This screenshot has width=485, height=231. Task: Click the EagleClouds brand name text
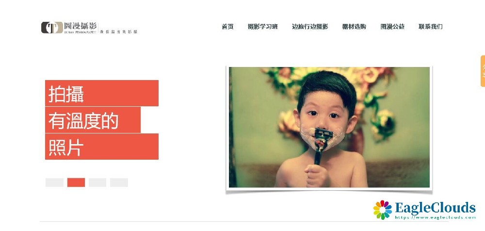point(435,208)
